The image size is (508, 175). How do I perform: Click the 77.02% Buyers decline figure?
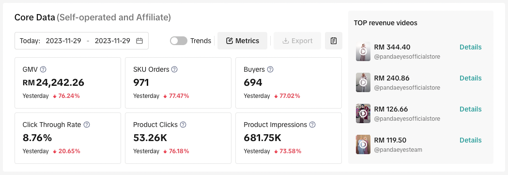[290, 96]
